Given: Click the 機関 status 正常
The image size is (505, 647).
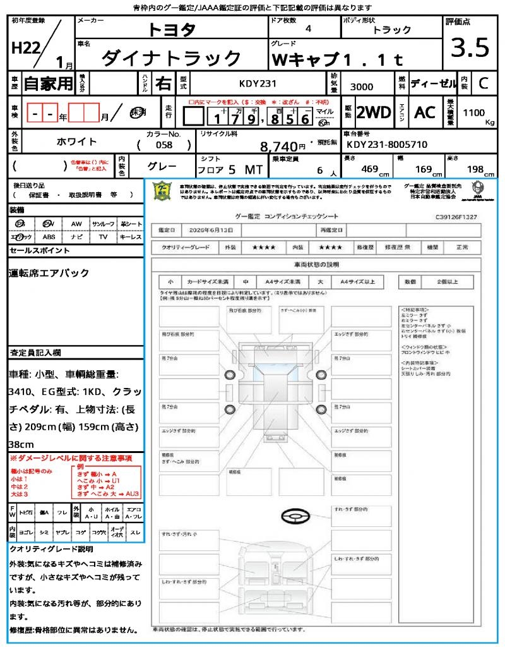Looking at the screenshot, I should coord(462,248).
